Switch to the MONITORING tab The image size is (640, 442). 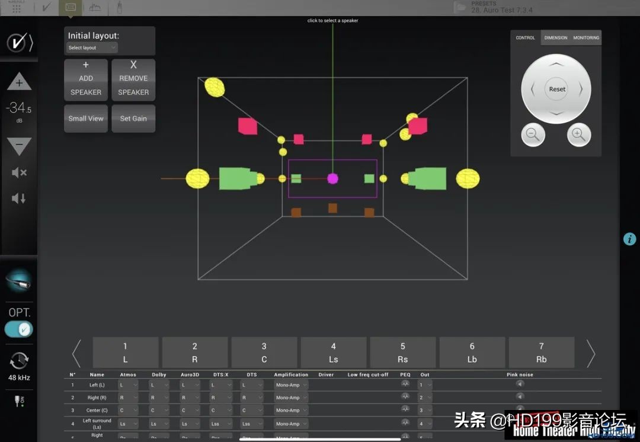point(586,38)
